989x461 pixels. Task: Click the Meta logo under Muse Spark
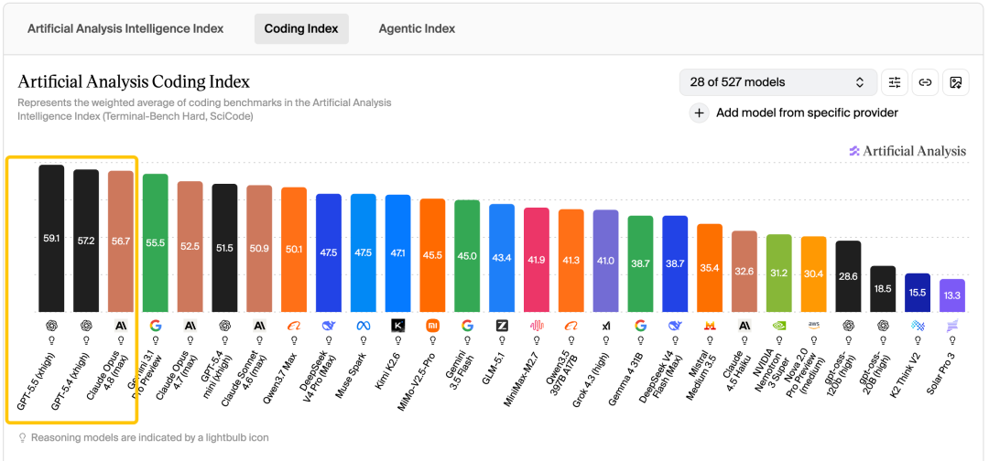(x=363, y=326)
